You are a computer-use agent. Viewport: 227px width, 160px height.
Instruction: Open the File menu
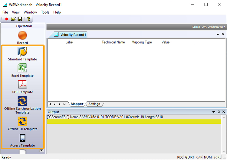tap(5, 12)
